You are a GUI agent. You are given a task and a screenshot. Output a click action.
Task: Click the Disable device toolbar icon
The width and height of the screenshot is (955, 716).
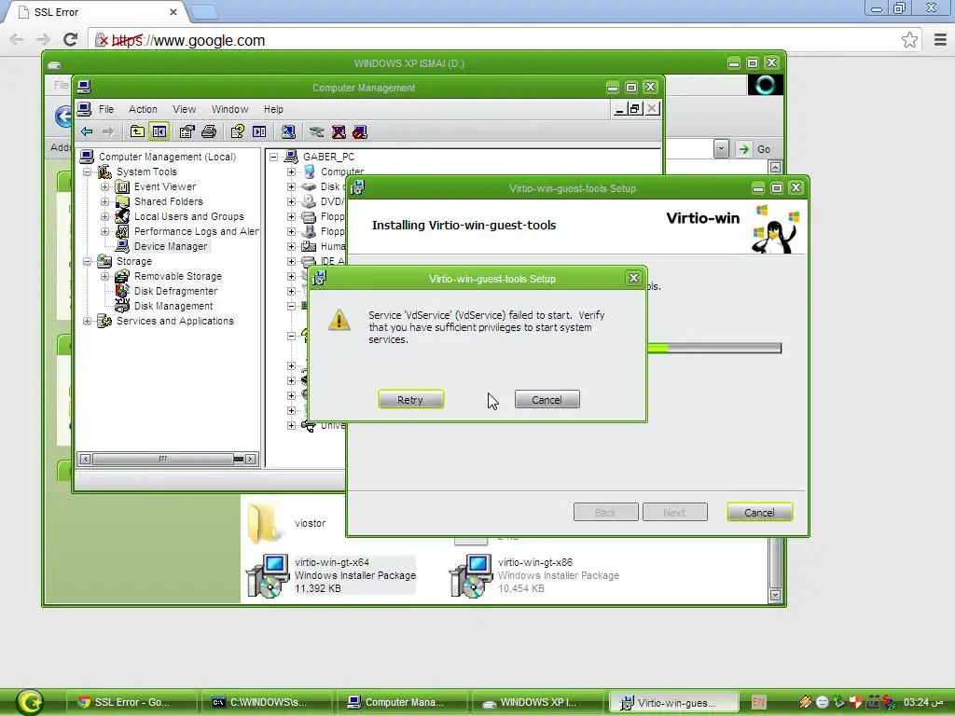coord(360,131)
